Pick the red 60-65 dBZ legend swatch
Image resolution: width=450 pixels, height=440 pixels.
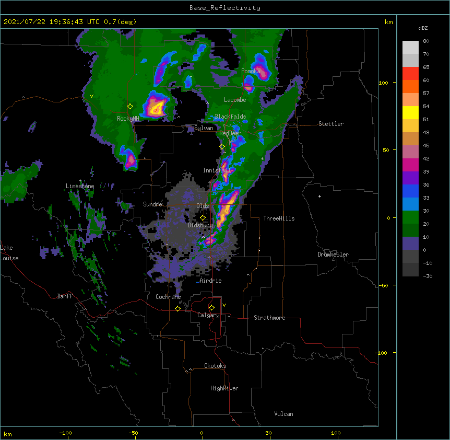pos(410,73)
